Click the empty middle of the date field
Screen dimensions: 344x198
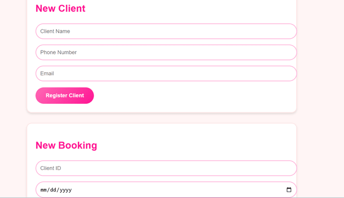point(177,190)
